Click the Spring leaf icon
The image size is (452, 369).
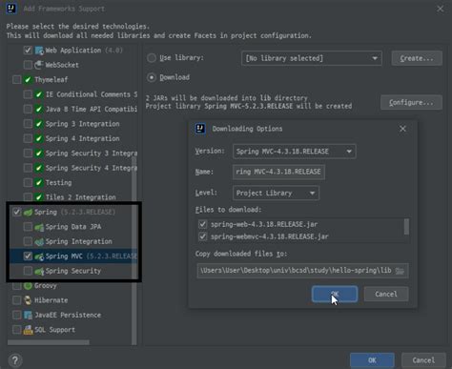tap(28, 212)
